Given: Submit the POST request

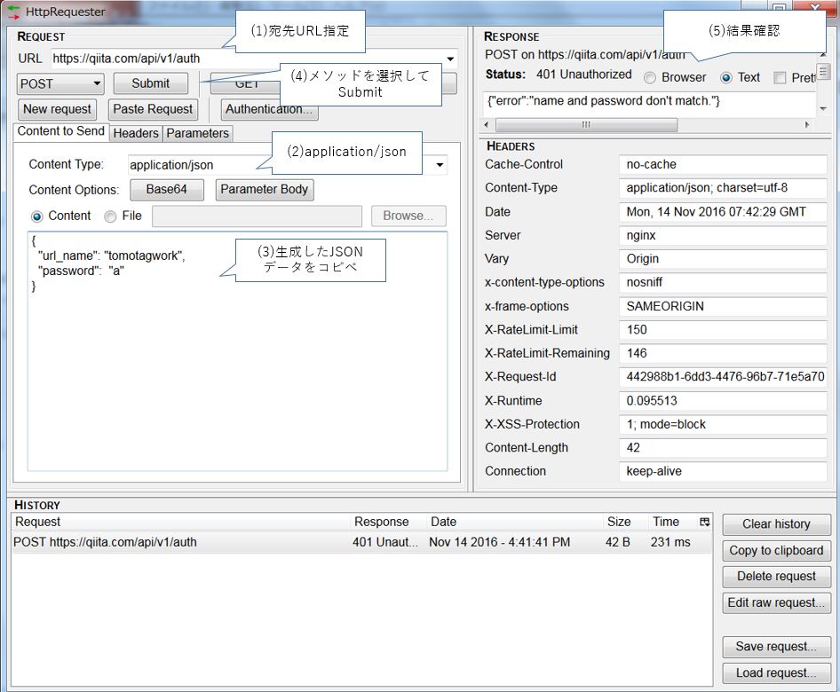Looking at the screenshot, I should tap(150, 83).
